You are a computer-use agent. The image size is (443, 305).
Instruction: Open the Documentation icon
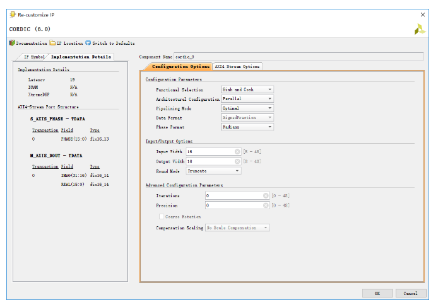click(12, 43)
